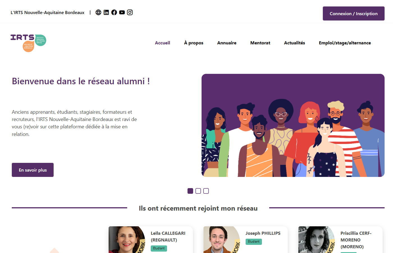Image resolution: width=393 pixels, height=253 pixels.
Task: Select the third carousel slide indicator
Action: 206,191
